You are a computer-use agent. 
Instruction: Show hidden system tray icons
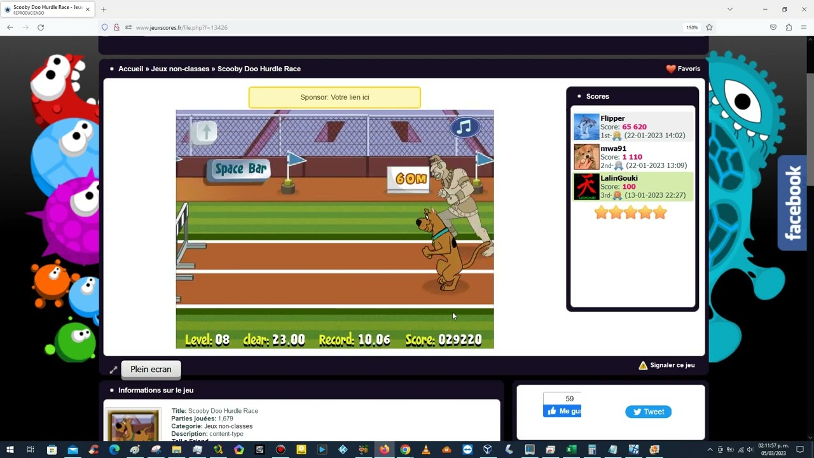click(710, 450)
